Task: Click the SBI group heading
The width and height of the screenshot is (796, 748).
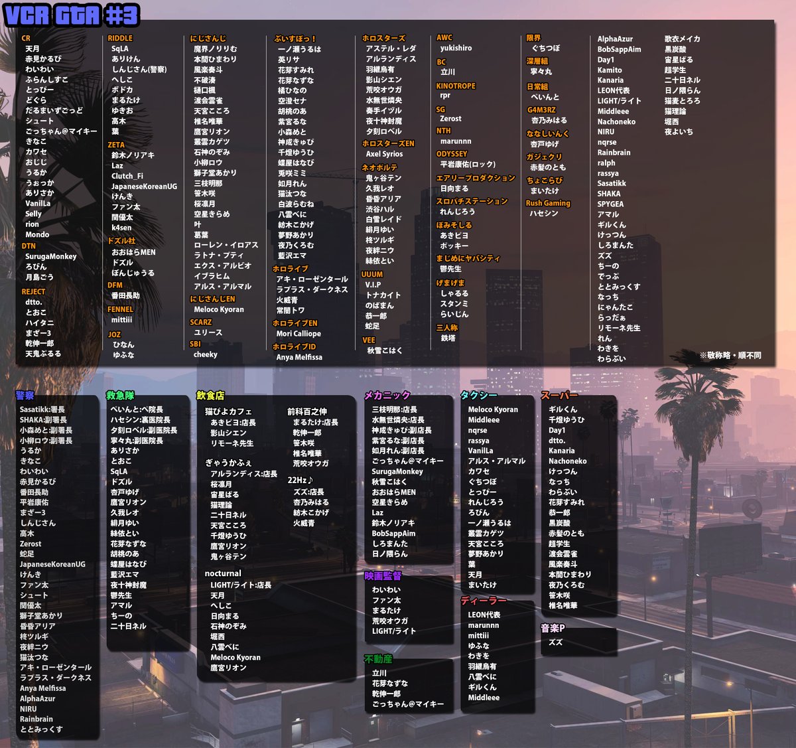Action: tap(195, 344)
